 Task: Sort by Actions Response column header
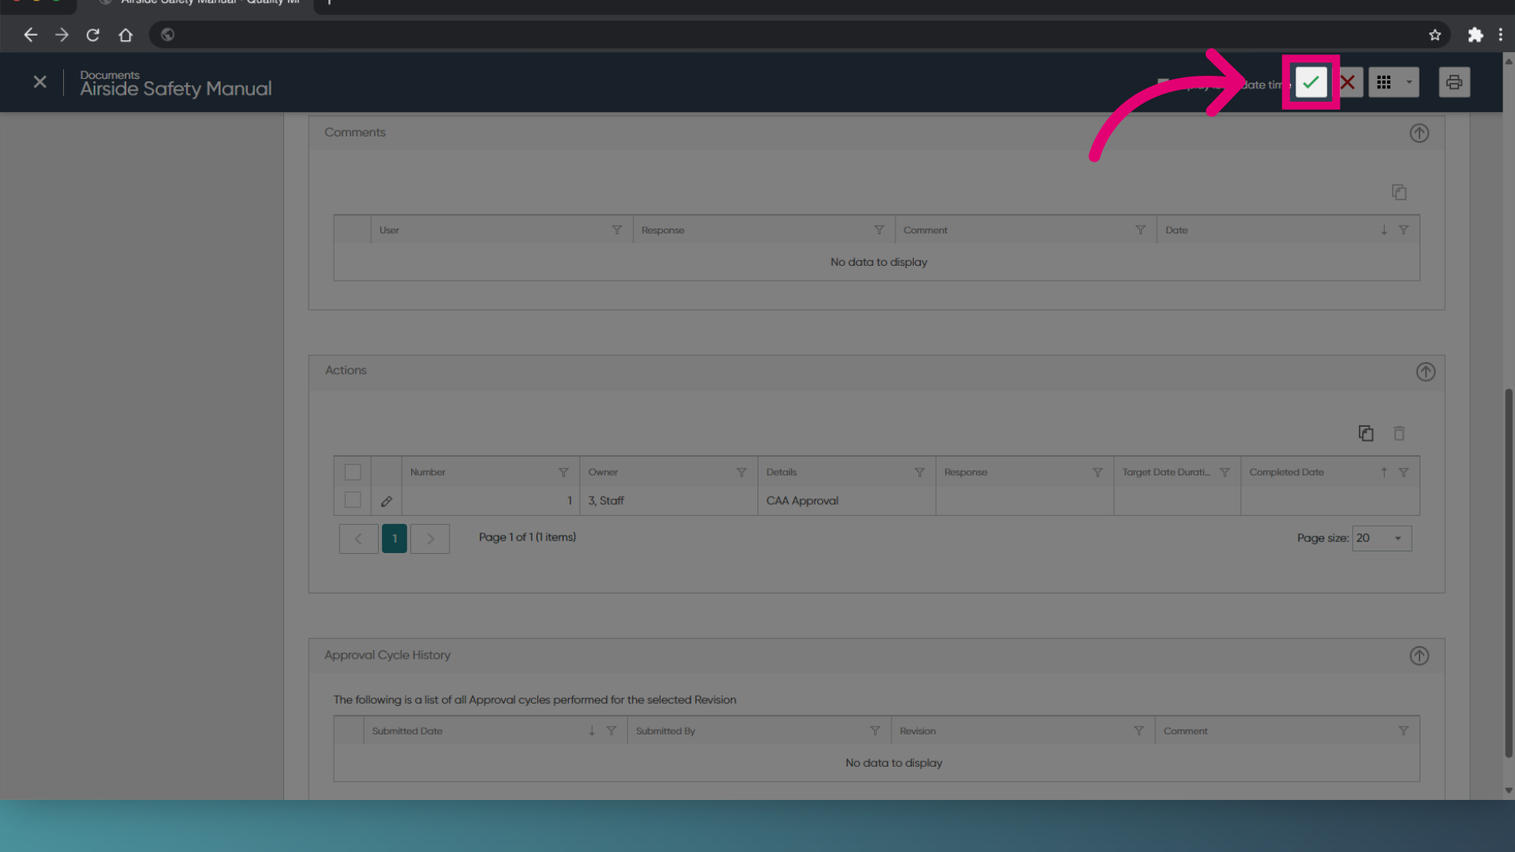pyautogui.click(x=966, y=472)
